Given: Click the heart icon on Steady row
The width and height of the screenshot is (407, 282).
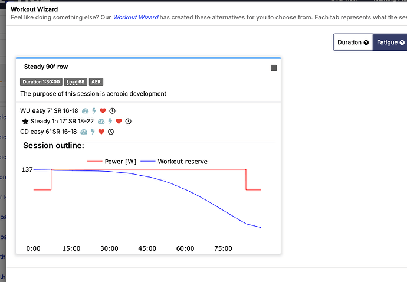Looking at the screenshot, I should click(119, 122).
